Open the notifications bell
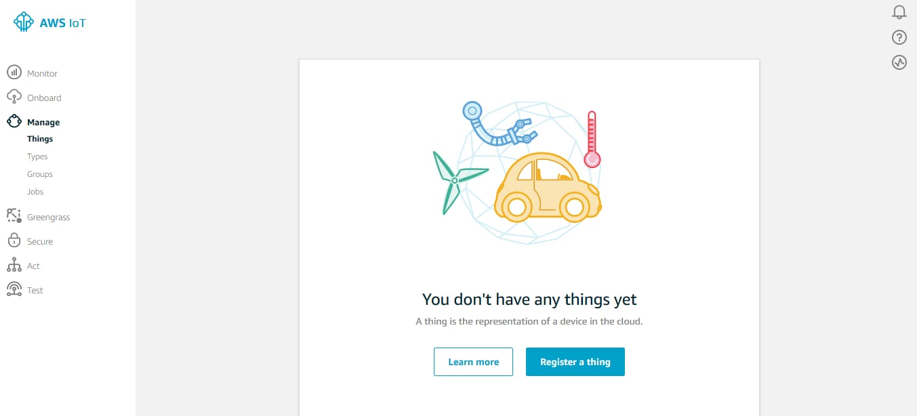This screenshot has height=416, width=917. point(899,12)
